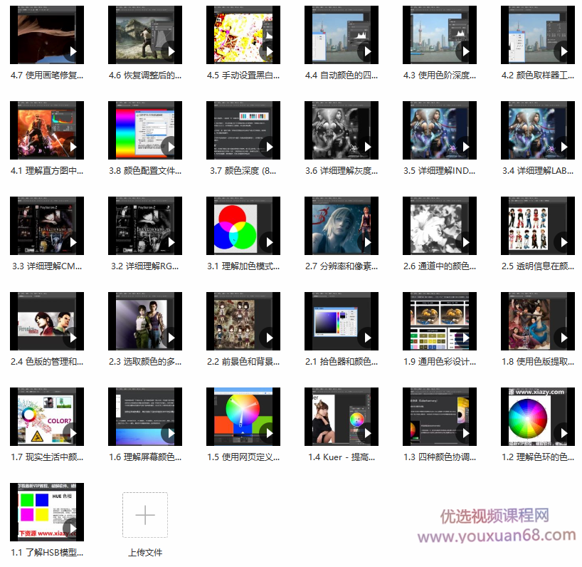Click the play icon on video 4.7

[x=73, y=52]
